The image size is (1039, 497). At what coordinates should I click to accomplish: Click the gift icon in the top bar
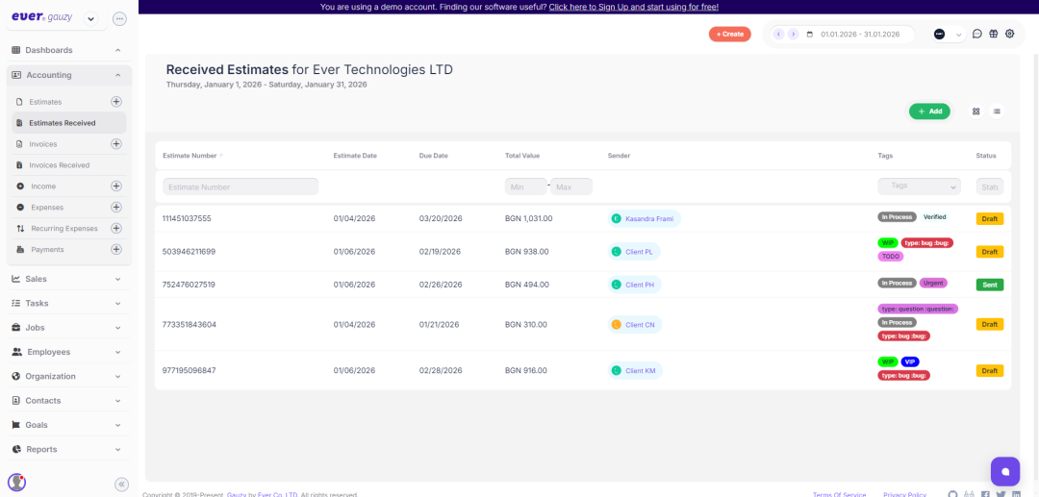click(x=994, y=34)
